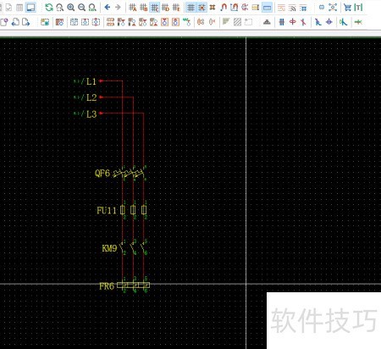Select the FU11 fuse label

tap(107, 210)
